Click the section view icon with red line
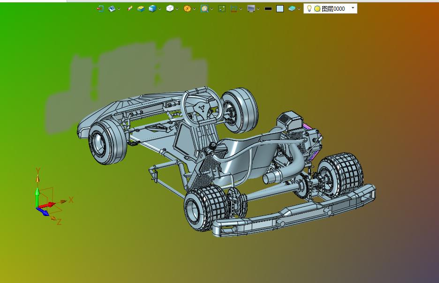439x283 pixels. [x=234, y=8]
